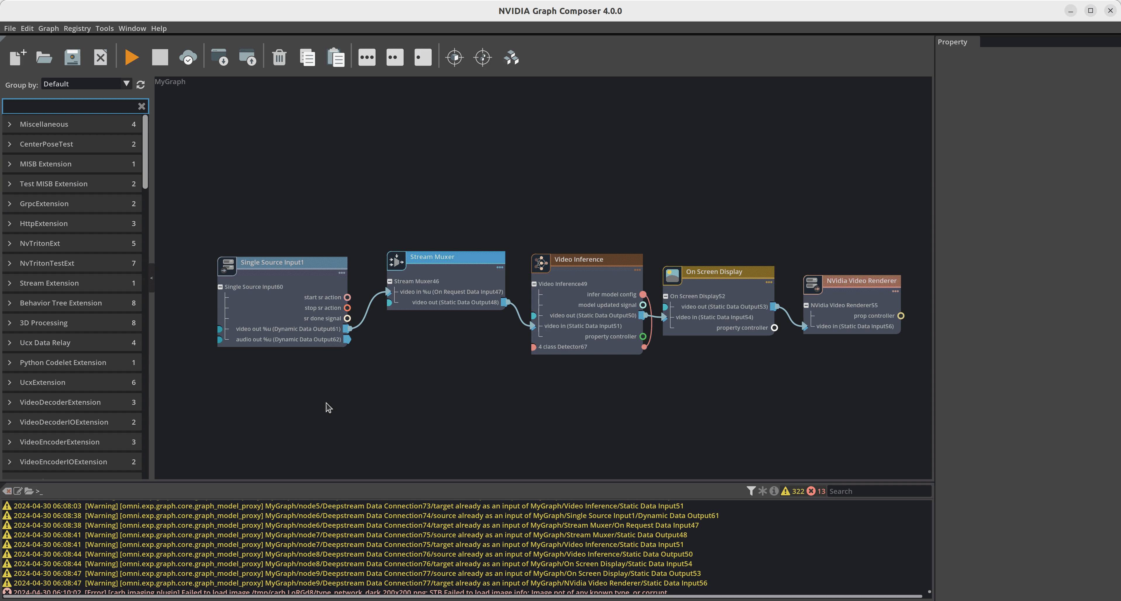
Task: Click the auto-layout cubes icon
Action: (x=511, y=58)
